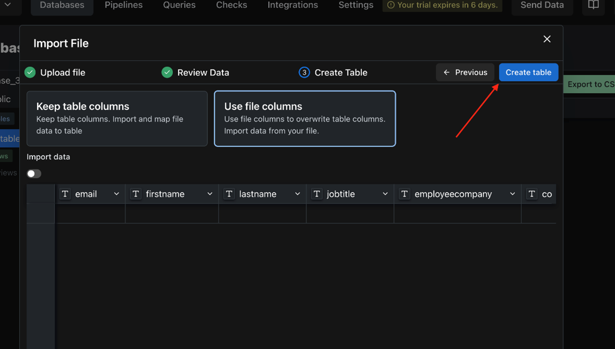Click the Review Data green checkmark
Screen dimensions: 615x349
[167, 73]
